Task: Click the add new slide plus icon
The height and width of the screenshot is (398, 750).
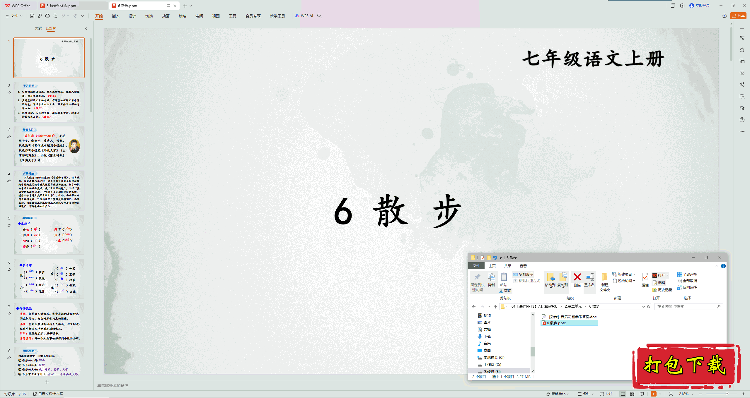Action: point(47,382)
